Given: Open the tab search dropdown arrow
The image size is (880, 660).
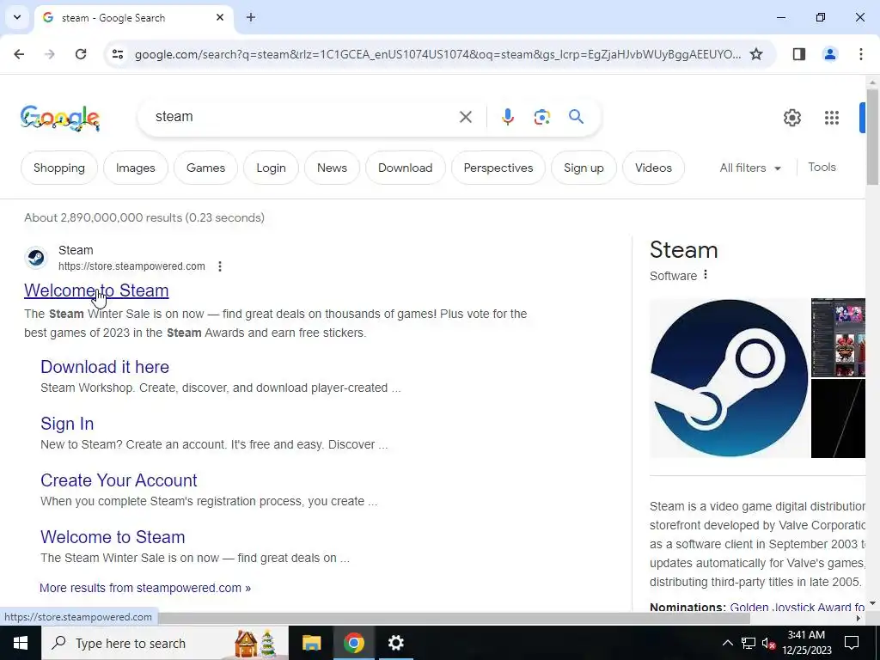Looking at the screenshot, I should click(17, 17).
